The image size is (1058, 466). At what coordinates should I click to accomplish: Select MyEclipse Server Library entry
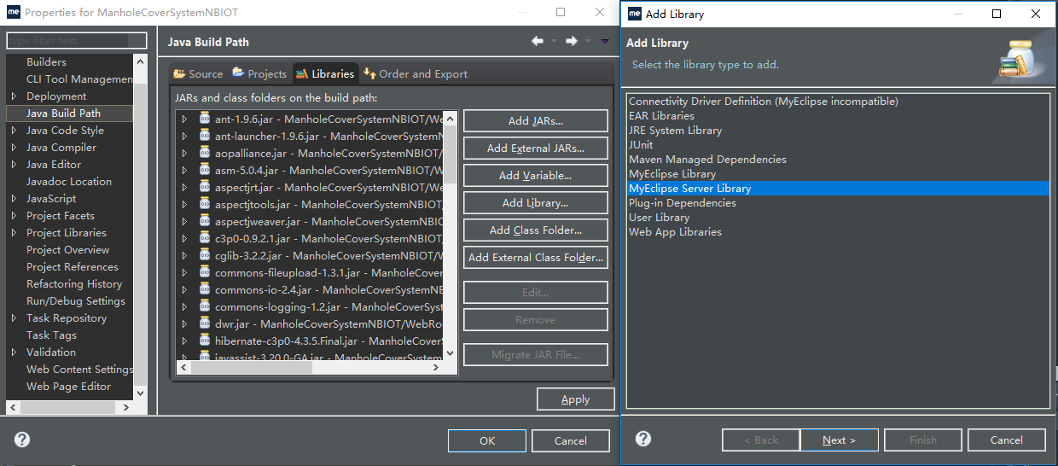tap(838, 189)
